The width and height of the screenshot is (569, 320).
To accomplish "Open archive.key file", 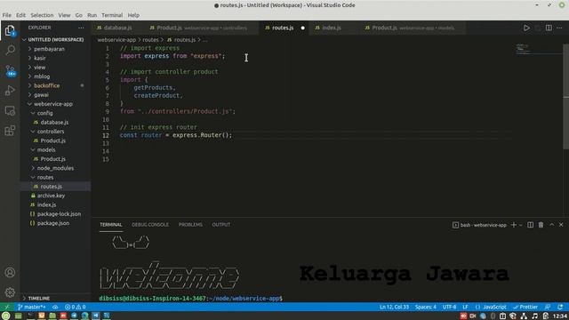I will tap(55, 196).
